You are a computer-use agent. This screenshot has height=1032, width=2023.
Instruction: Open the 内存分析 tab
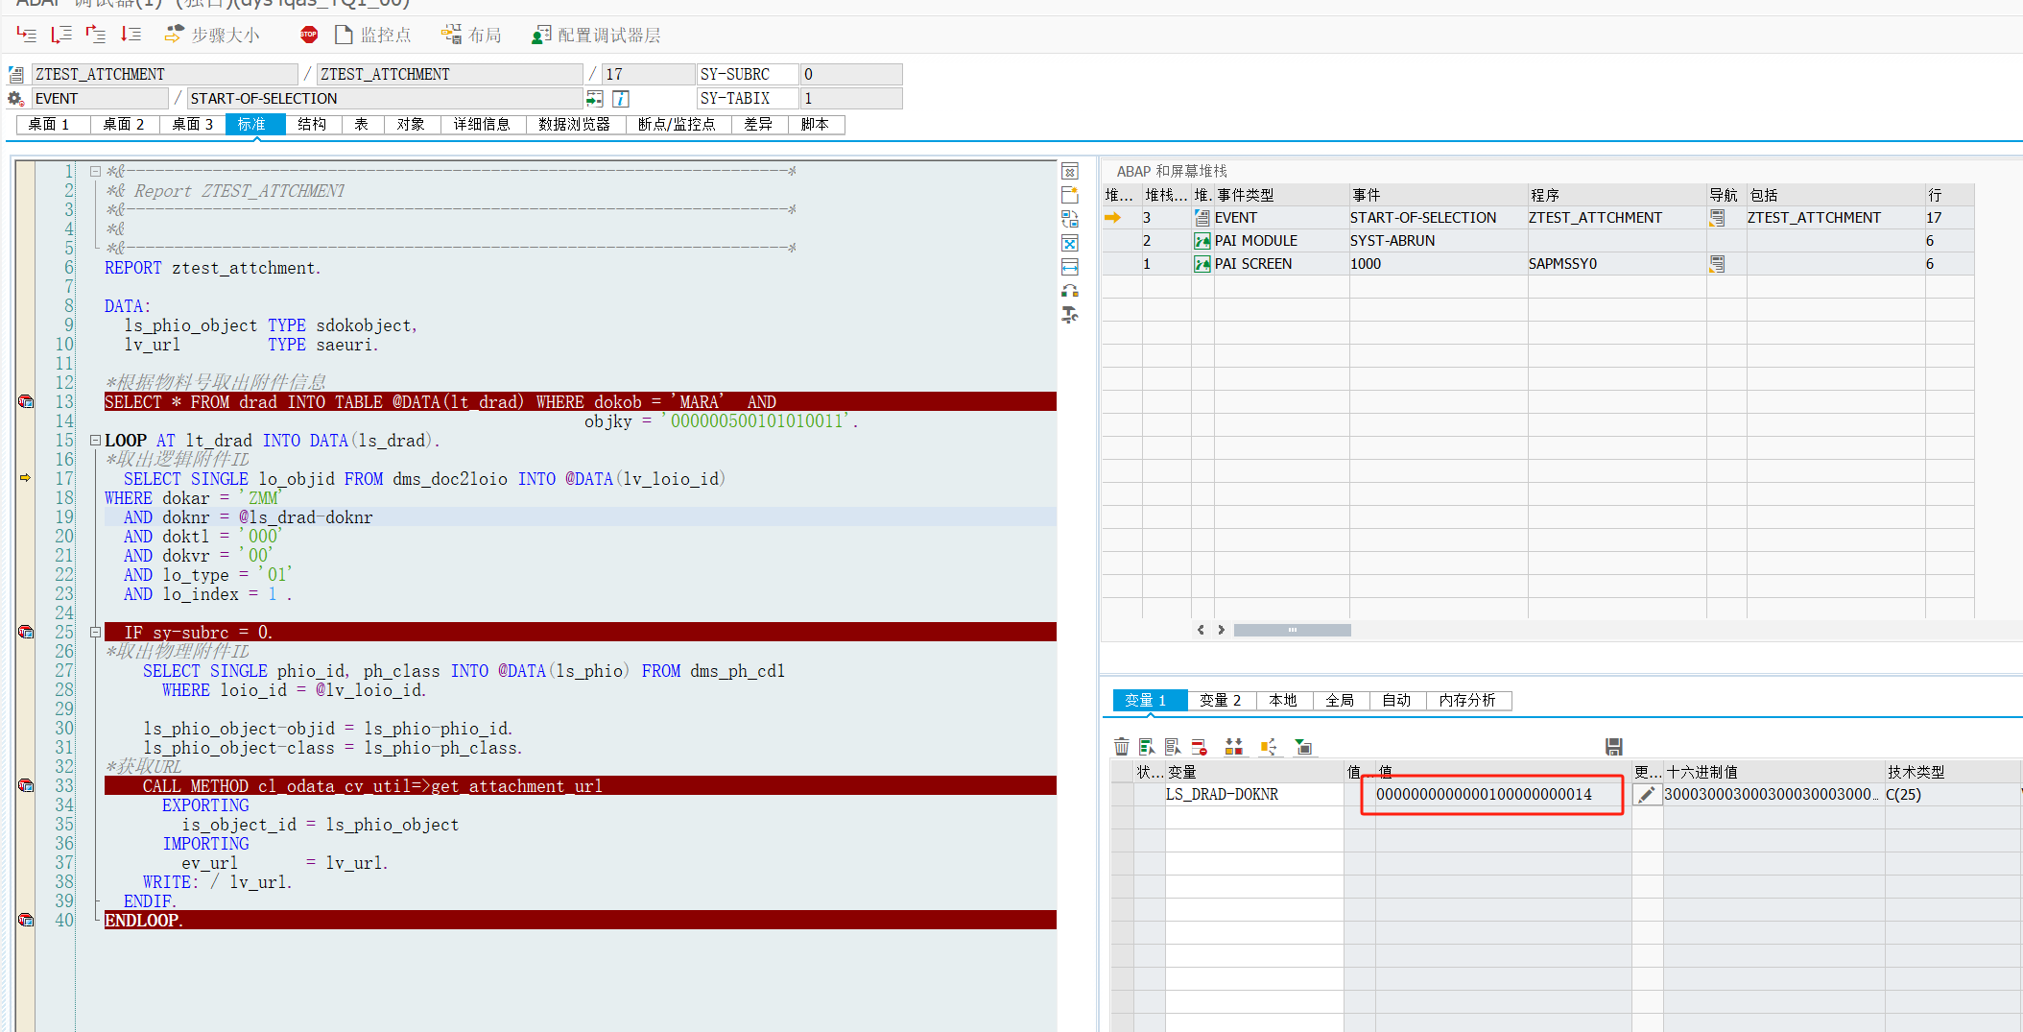tap(1468, 700)
